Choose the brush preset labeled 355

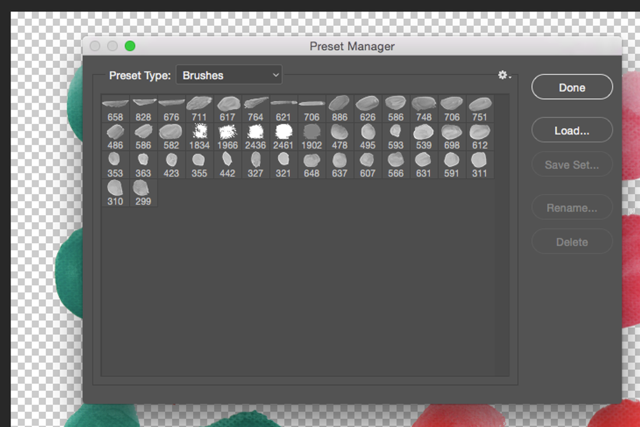pyautogui.click(x=199, y=165)
